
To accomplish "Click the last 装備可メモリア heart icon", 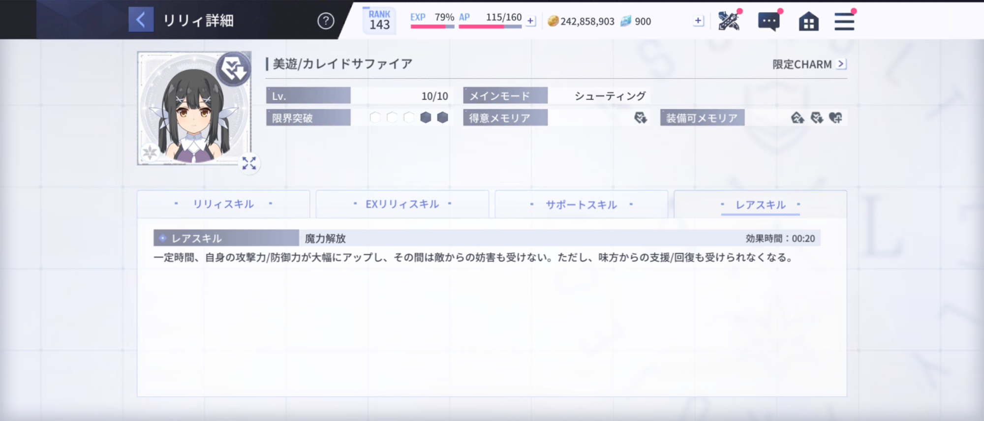I will click(835, 118).
